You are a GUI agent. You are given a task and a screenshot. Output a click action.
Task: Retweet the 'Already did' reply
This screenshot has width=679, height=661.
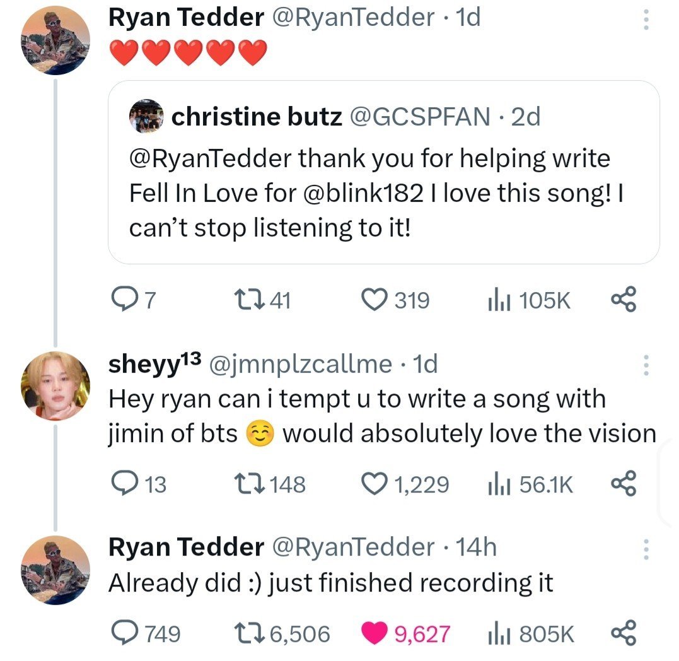(x=247, y=634)
